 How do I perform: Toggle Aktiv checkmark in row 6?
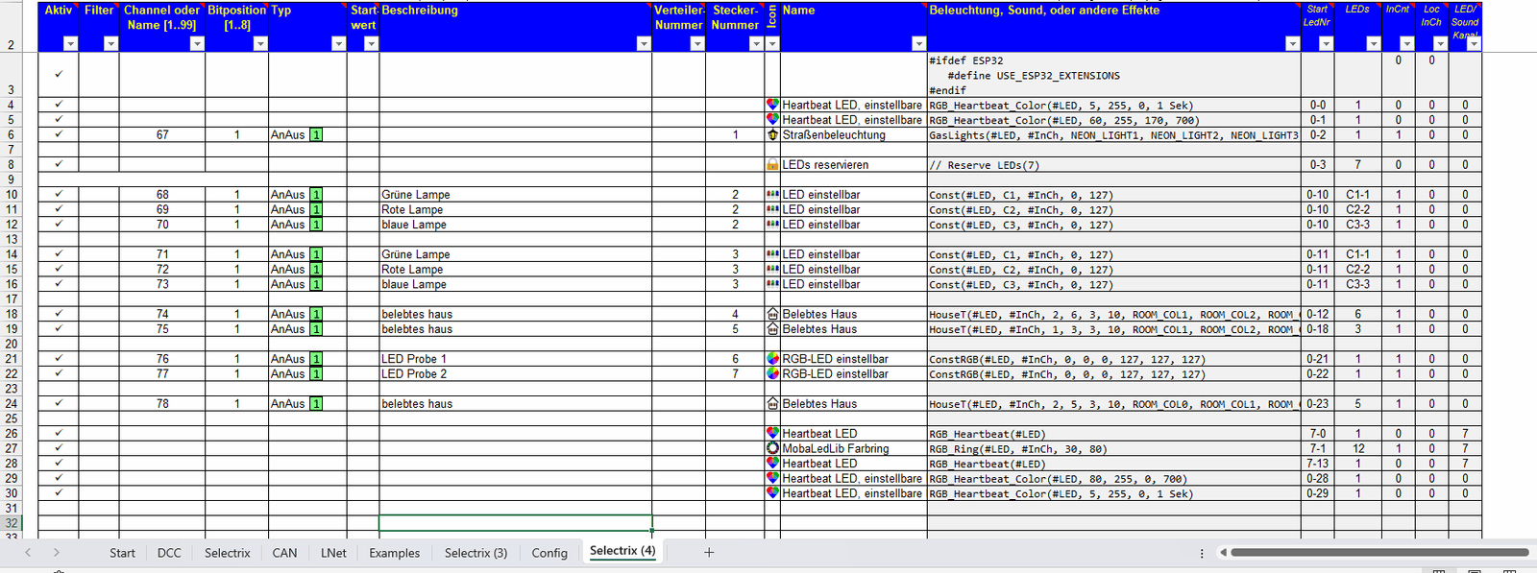click(59, 134)
